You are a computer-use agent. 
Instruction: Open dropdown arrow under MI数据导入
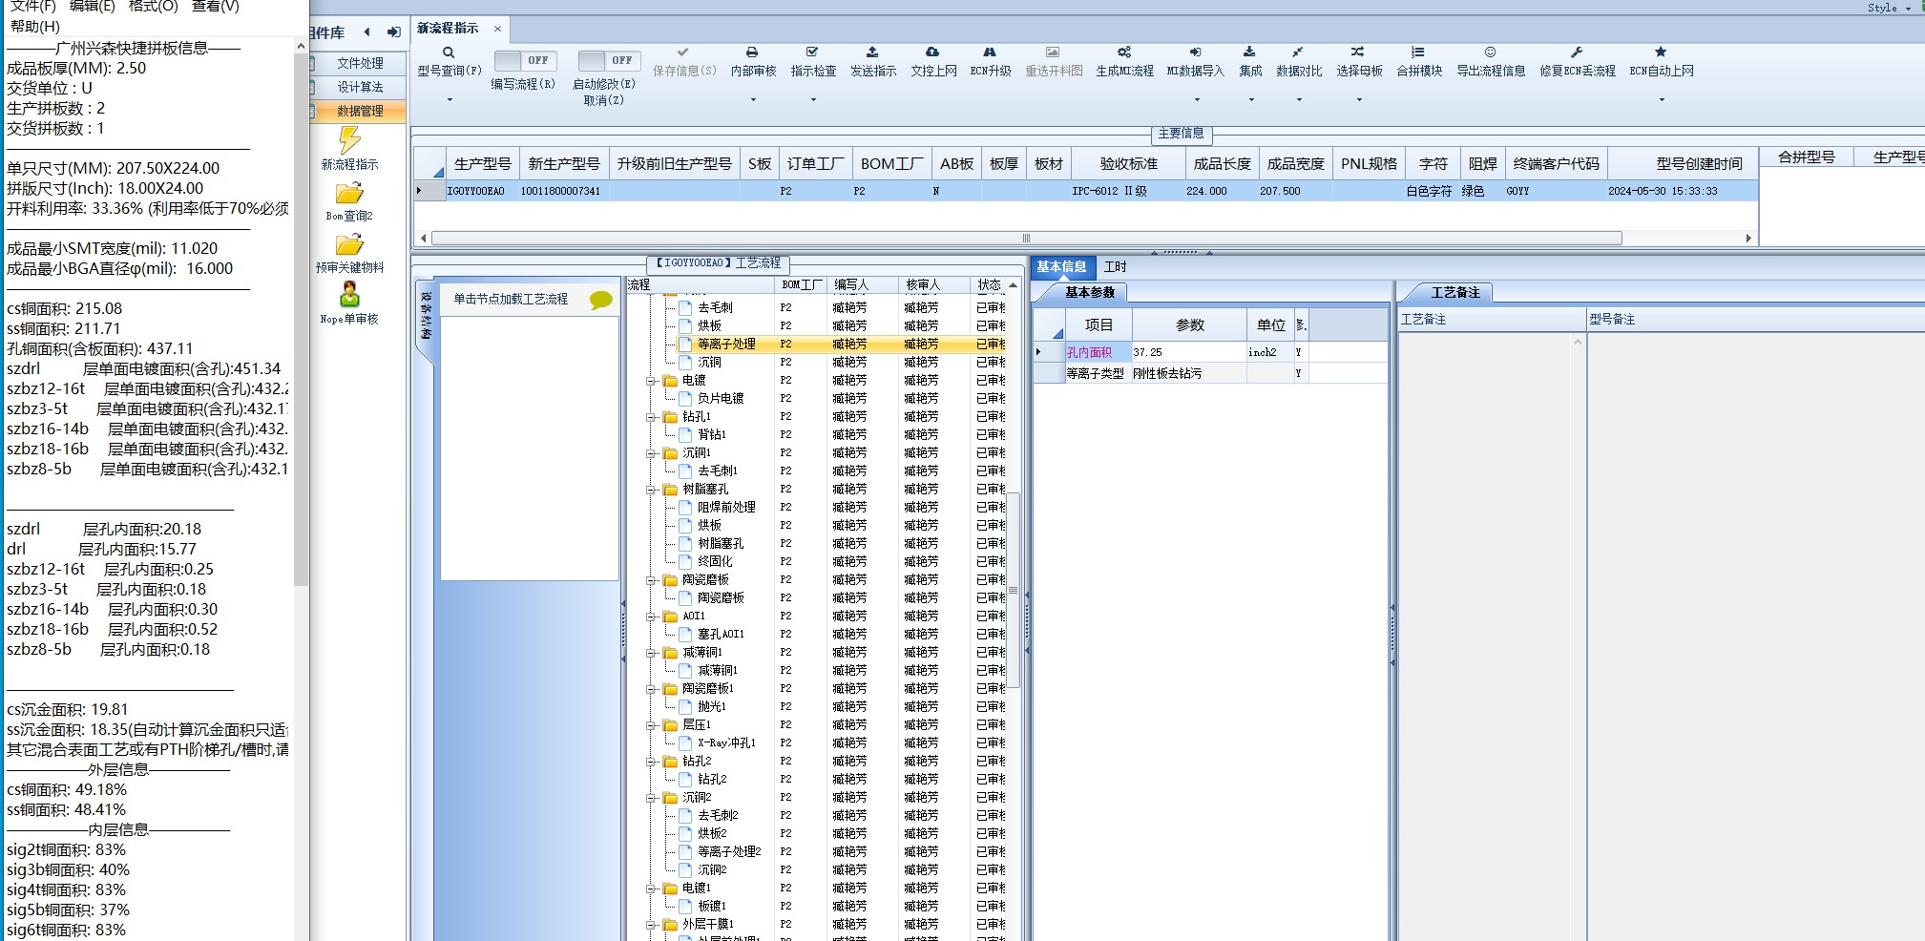pyautogui.click(x=1195, y=99)
